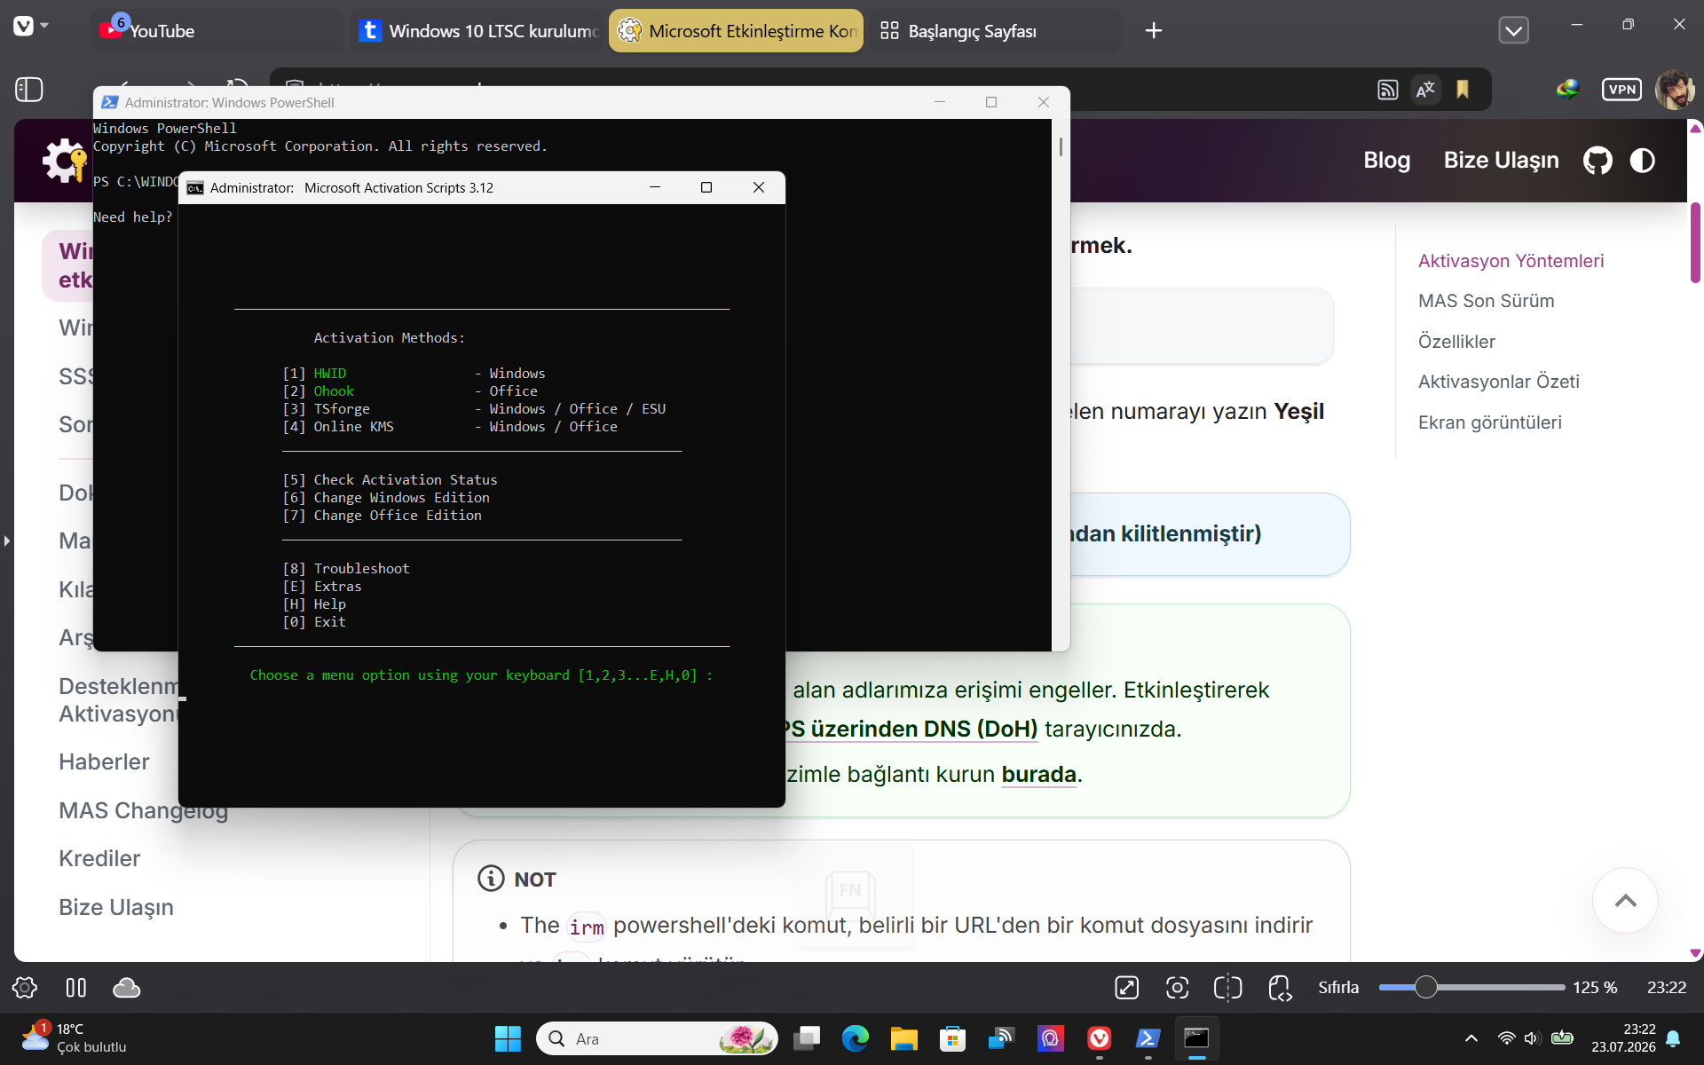
Task: Click the pause/break mode icon in status bar
Action: pos(76,987)
